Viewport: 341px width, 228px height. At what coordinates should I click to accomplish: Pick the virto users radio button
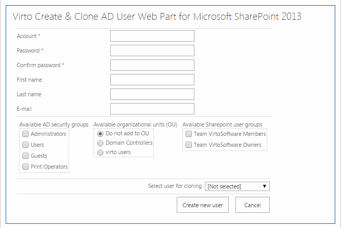point(100,153)
